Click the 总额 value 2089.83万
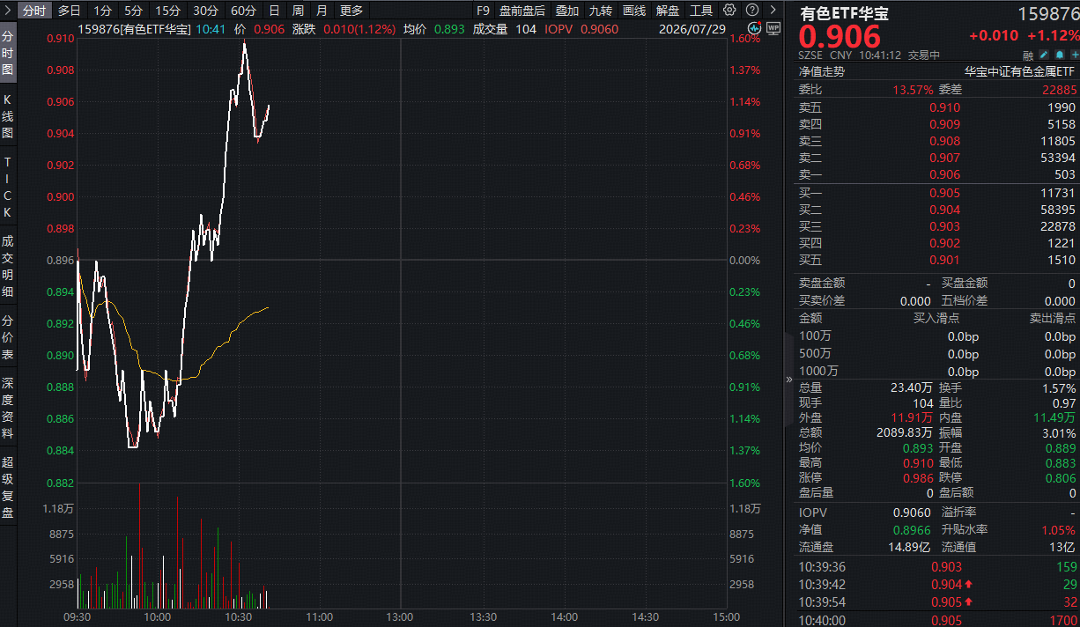The height and width of the screenshot is (627, 1080). point(905,432)
